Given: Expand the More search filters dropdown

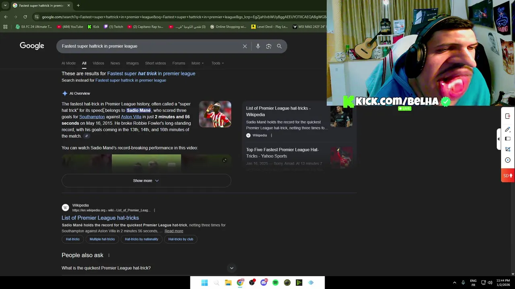Looking at the screenshot, I should 198,63.
